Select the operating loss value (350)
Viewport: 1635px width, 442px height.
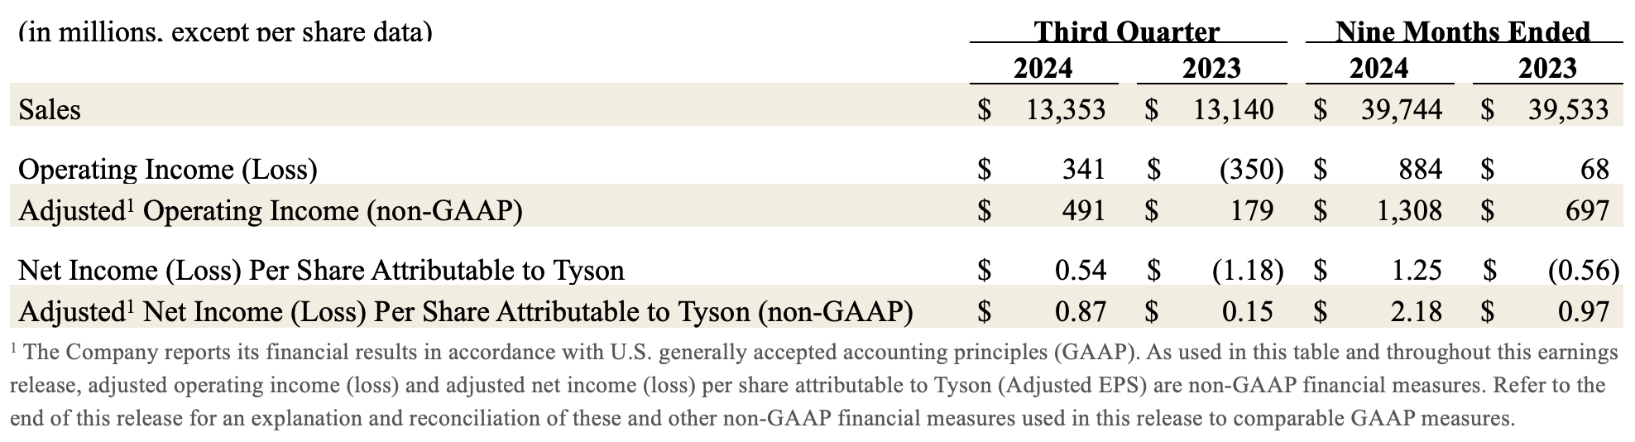pyautogui.click(x=1251, y=170)
